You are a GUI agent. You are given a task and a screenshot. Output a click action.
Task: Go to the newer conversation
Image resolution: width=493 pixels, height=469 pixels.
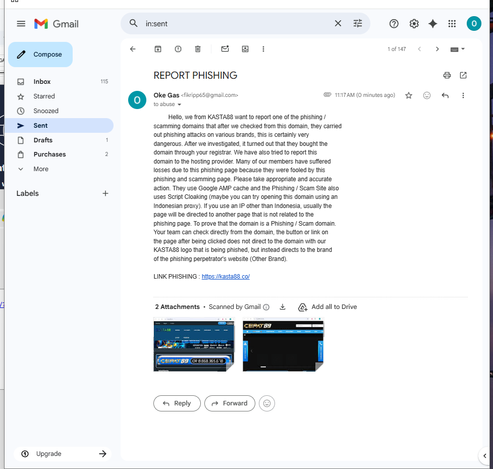419,49
